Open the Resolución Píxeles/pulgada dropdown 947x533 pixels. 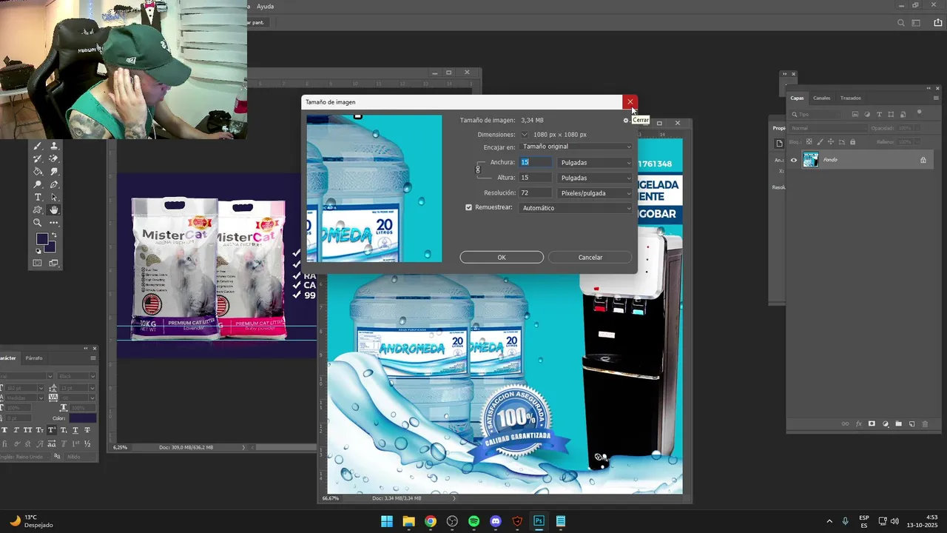click(596, 193)
